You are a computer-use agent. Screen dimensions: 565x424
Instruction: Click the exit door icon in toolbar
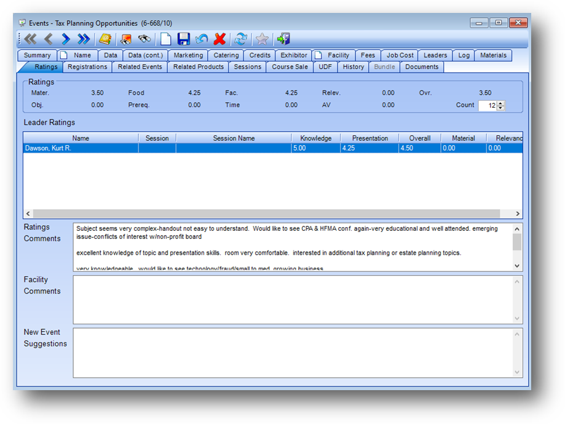tap(283, 39)
